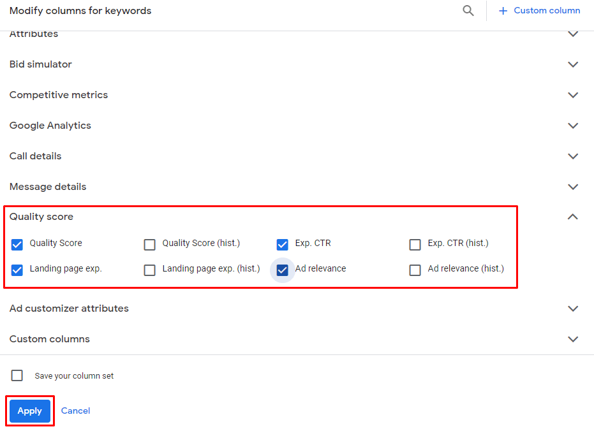Enable Save your column set checkbox
The width and height of the screenshot is (594, 429).
pyautogui.click(x=17, y=375)
